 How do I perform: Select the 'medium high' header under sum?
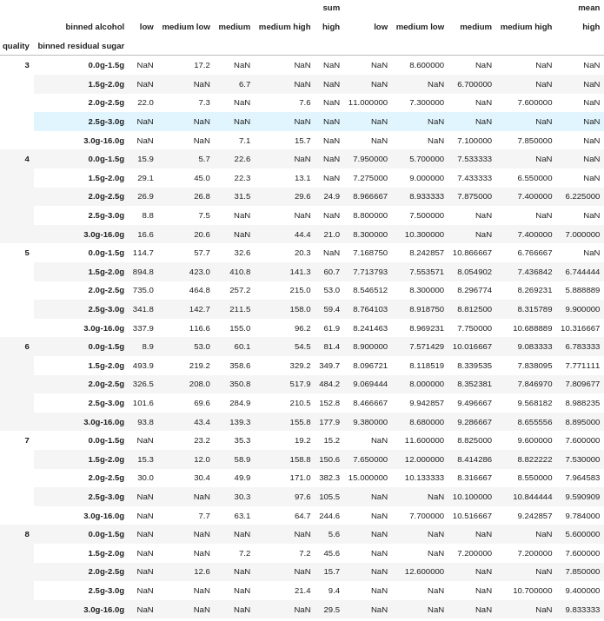pyautogui.click(x=284, y=27)
